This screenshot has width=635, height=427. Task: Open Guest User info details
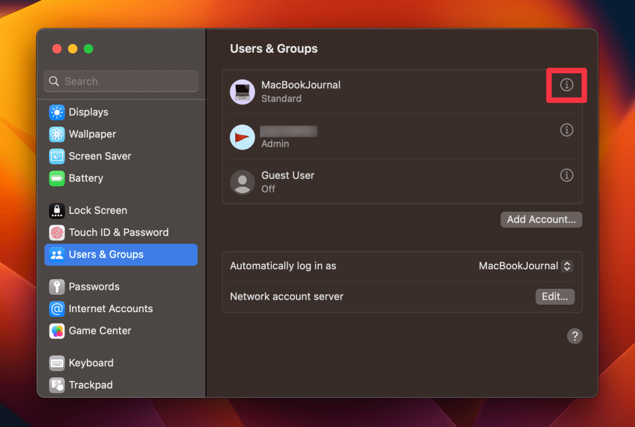[566, 176]
